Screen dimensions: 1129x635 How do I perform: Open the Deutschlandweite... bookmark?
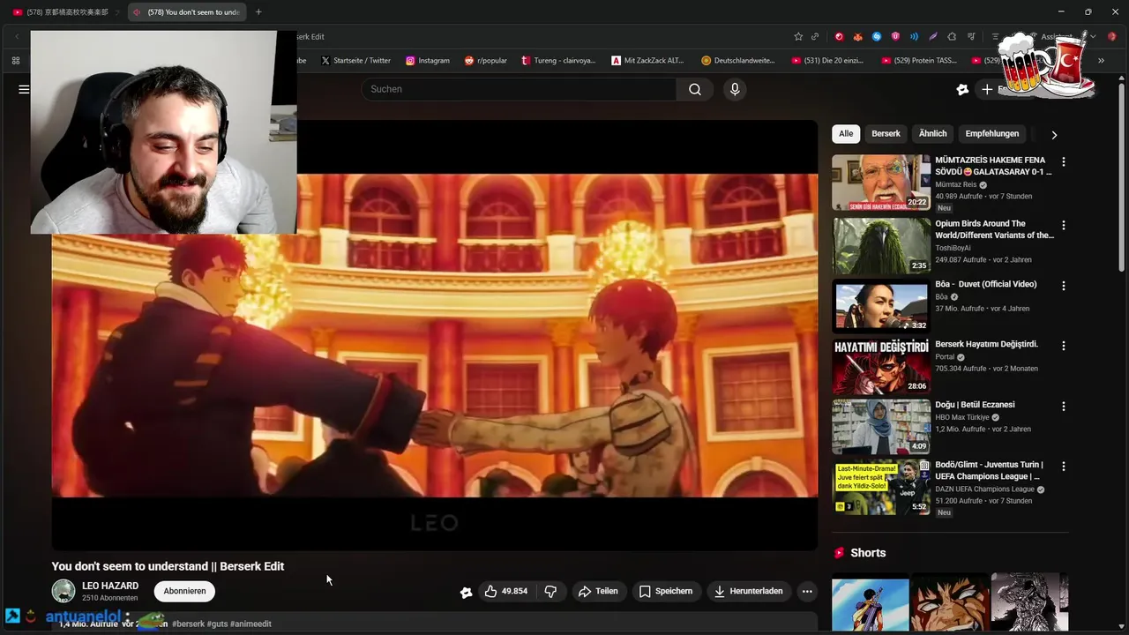[x=738, y=60]
